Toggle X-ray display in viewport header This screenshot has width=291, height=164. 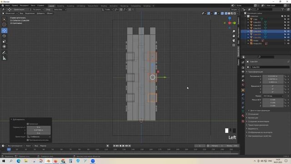[x=222, y=13]
